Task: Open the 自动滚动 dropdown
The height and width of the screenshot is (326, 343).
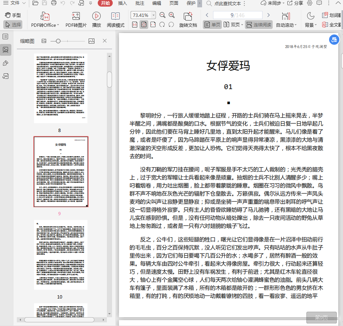Action: pos(286,19)
